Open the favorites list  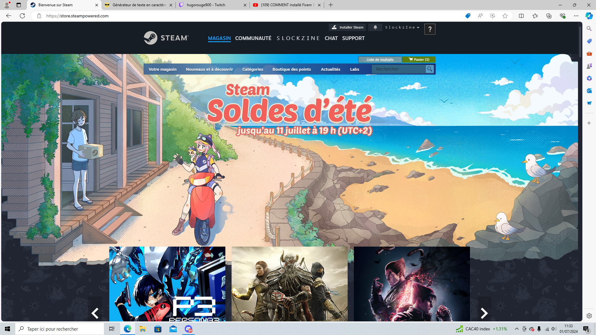535,16
